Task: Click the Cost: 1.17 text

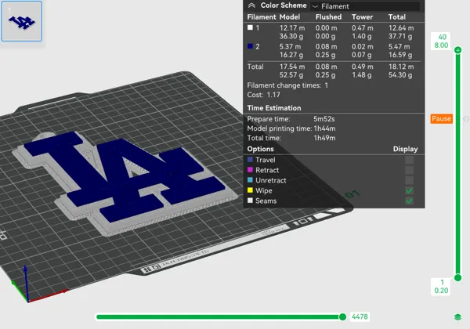Action: (263, 95)
